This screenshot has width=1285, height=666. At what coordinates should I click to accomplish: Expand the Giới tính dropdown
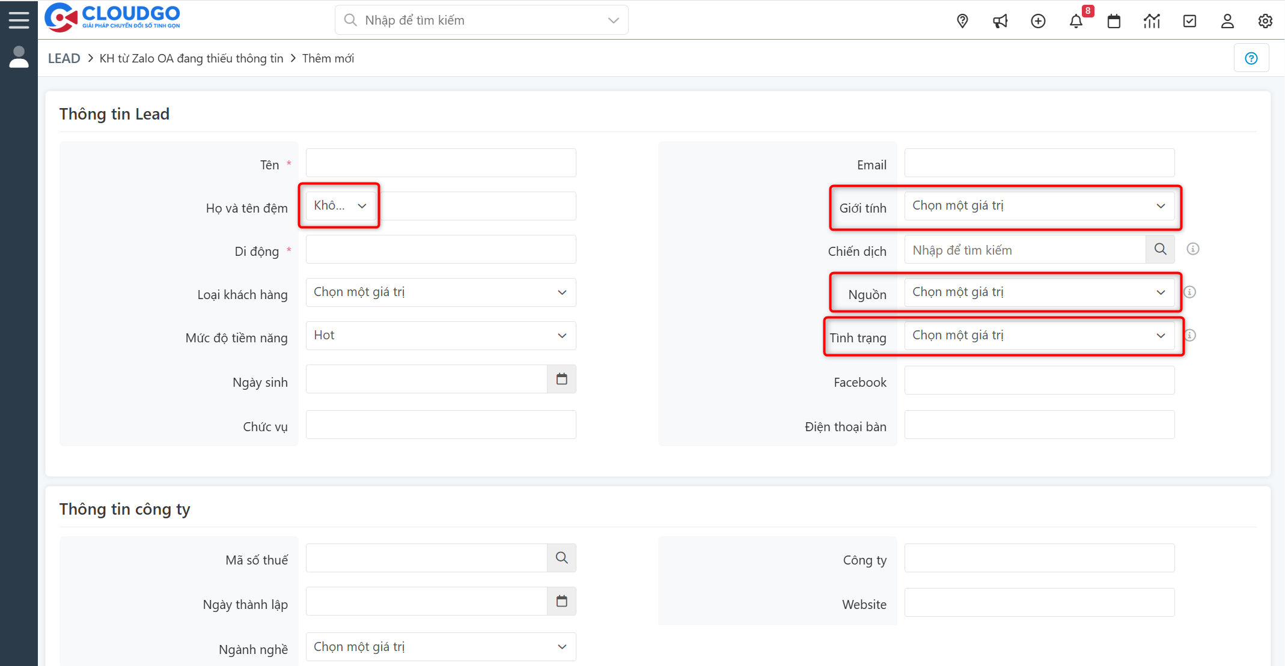pyautogui.click(x=1039, y=206)
